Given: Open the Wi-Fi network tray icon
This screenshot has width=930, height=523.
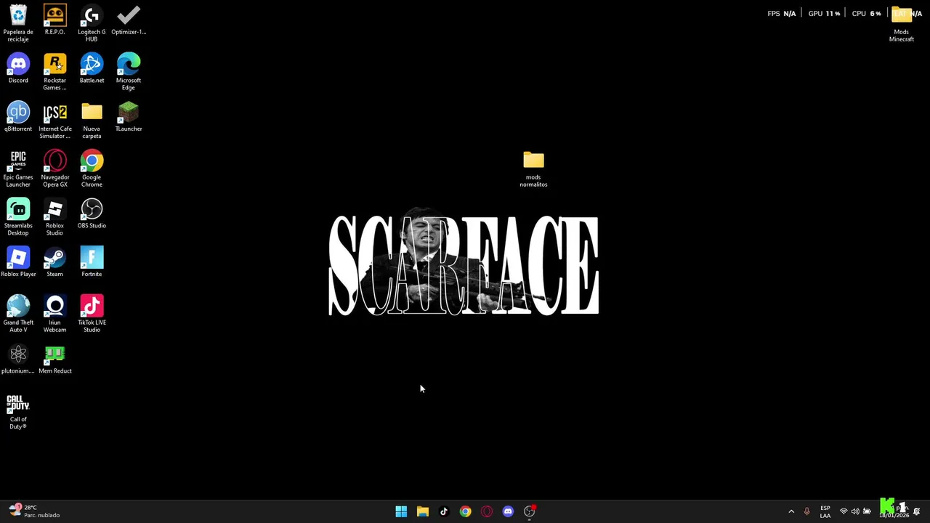Looking at the screenshot, I should pyautogui.click(x=844, y=511).
